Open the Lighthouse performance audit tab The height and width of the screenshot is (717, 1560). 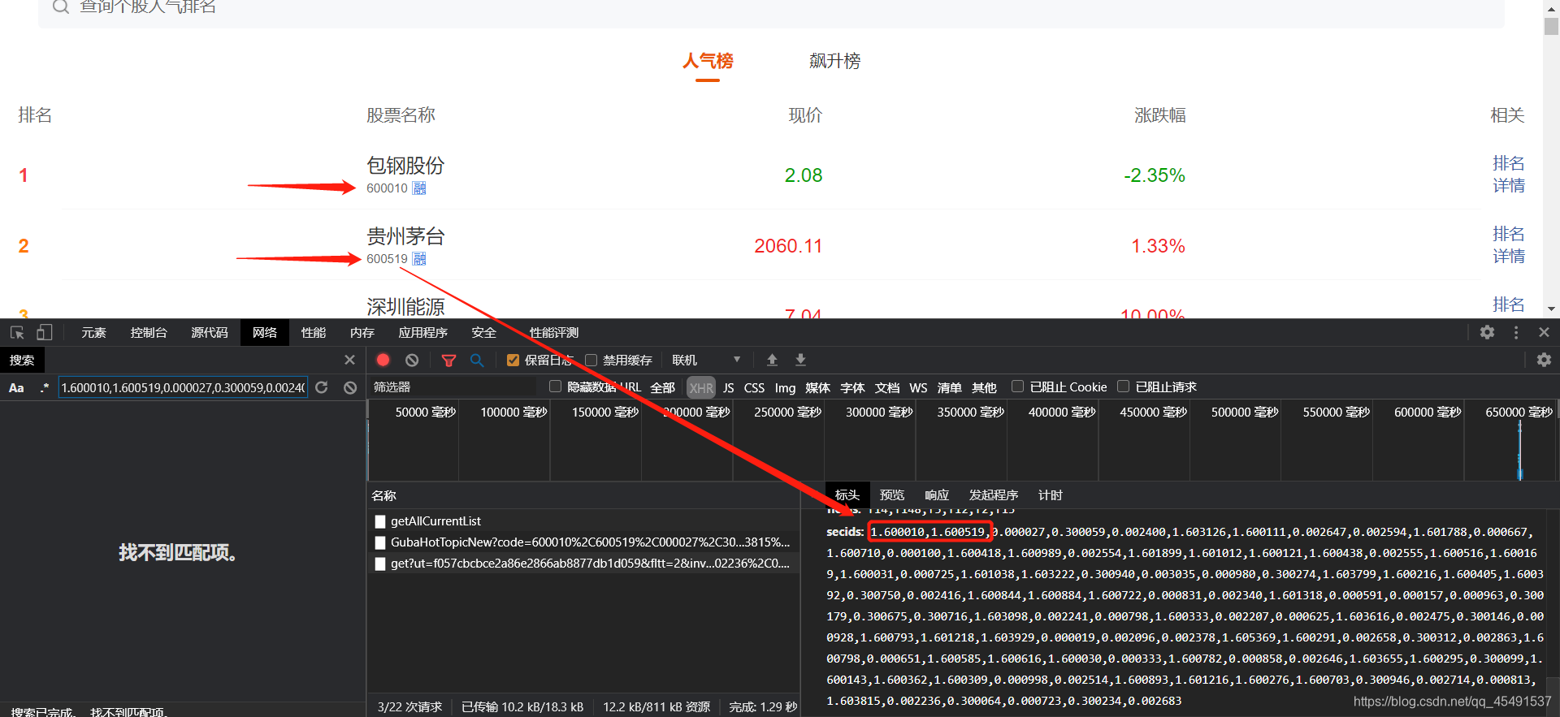554,332
